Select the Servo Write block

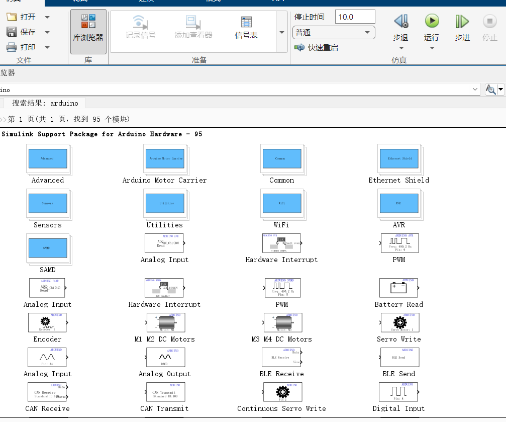click(x=399, y=322)
